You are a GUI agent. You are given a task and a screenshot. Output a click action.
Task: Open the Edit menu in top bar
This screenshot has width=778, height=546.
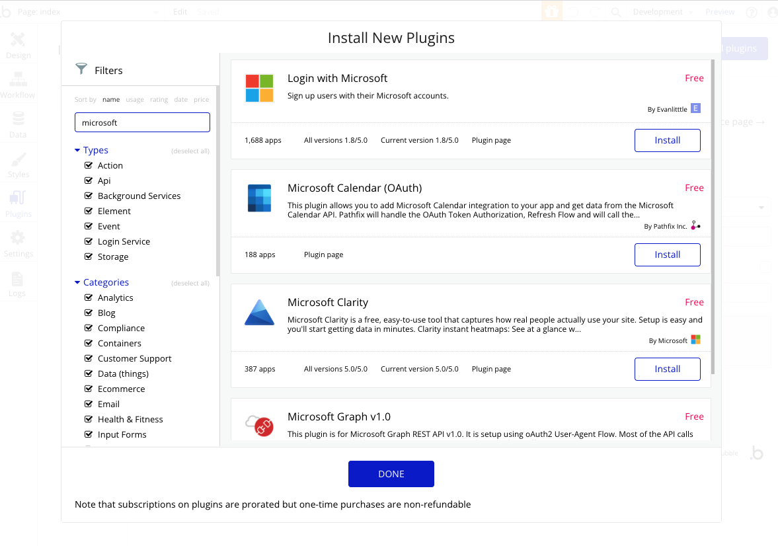(180, 12)
